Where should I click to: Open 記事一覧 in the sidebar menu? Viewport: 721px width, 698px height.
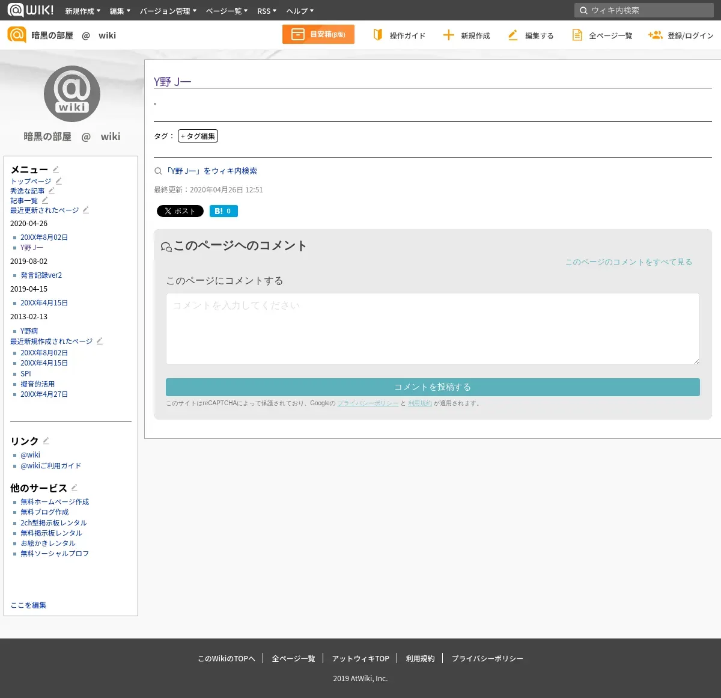pyautogui.click(x=24, y=201)
